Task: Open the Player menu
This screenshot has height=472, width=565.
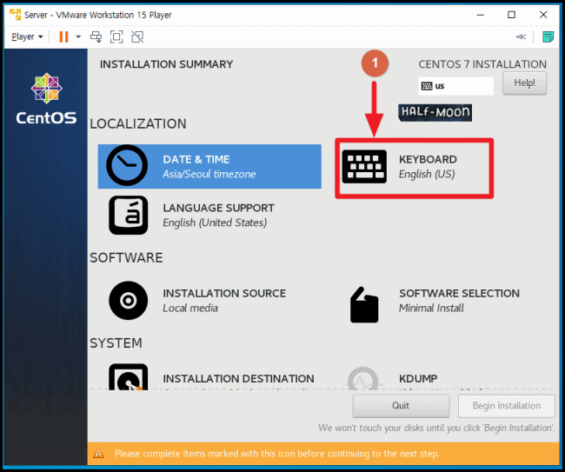Action: click(27, 37)
